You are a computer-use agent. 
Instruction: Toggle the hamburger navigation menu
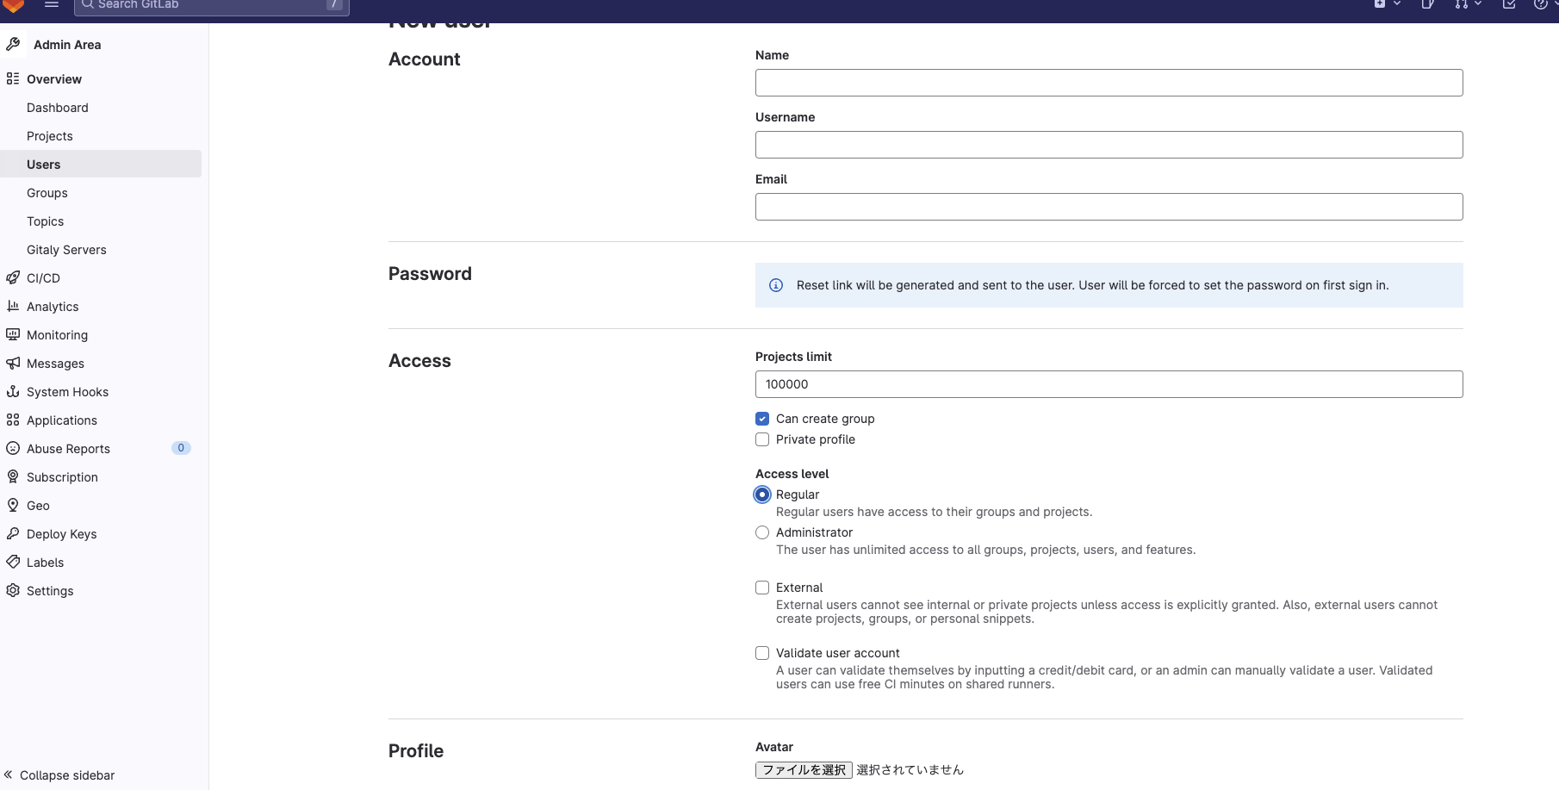coord(51,4)
